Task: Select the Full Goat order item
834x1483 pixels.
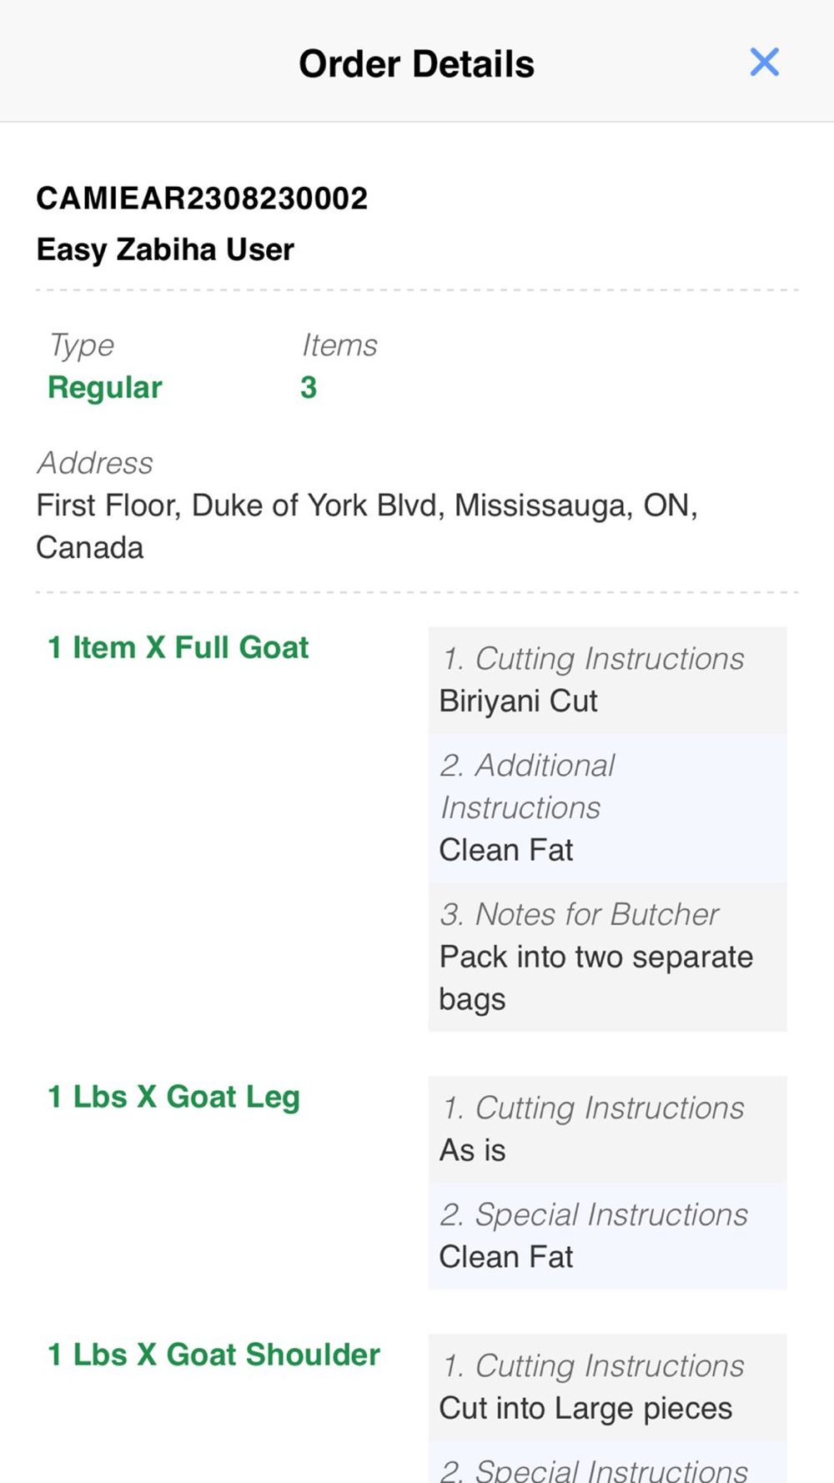Action: 178,648
